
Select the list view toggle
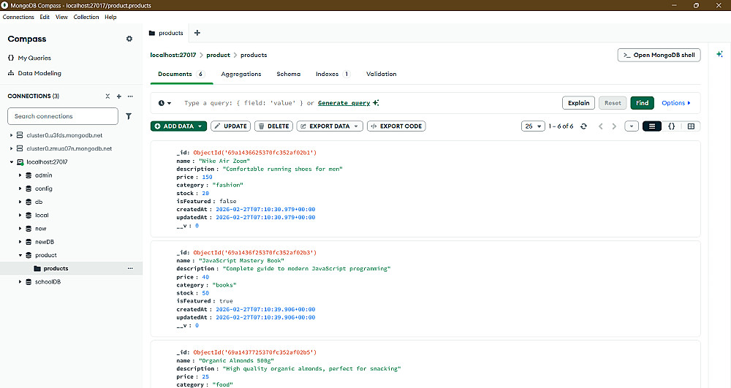[651, 126]
